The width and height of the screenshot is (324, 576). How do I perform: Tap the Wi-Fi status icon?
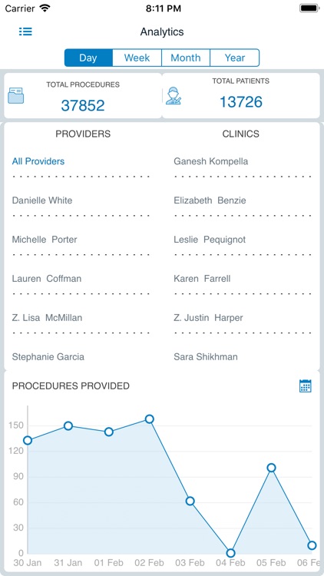[x=45, y=8]
